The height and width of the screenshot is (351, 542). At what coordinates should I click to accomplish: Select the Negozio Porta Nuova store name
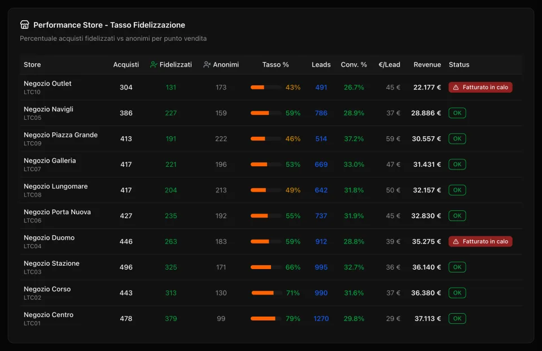coord(58,212)
